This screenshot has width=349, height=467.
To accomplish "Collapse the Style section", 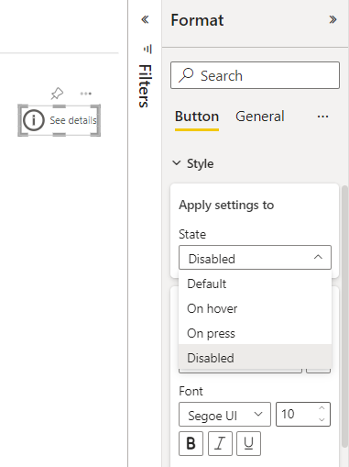I will [177, 163].
